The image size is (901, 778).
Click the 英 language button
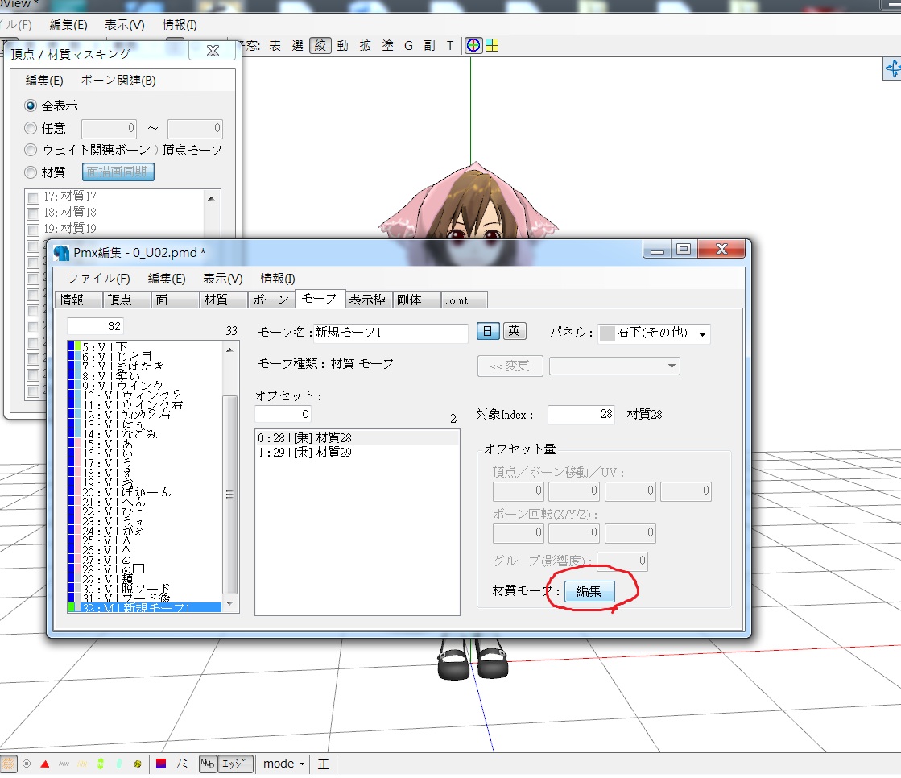[x=515, y=332]
